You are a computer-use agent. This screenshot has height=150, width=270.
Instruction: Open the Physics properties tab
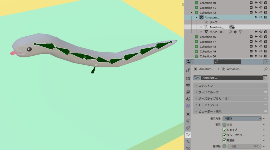click(188, 121)
